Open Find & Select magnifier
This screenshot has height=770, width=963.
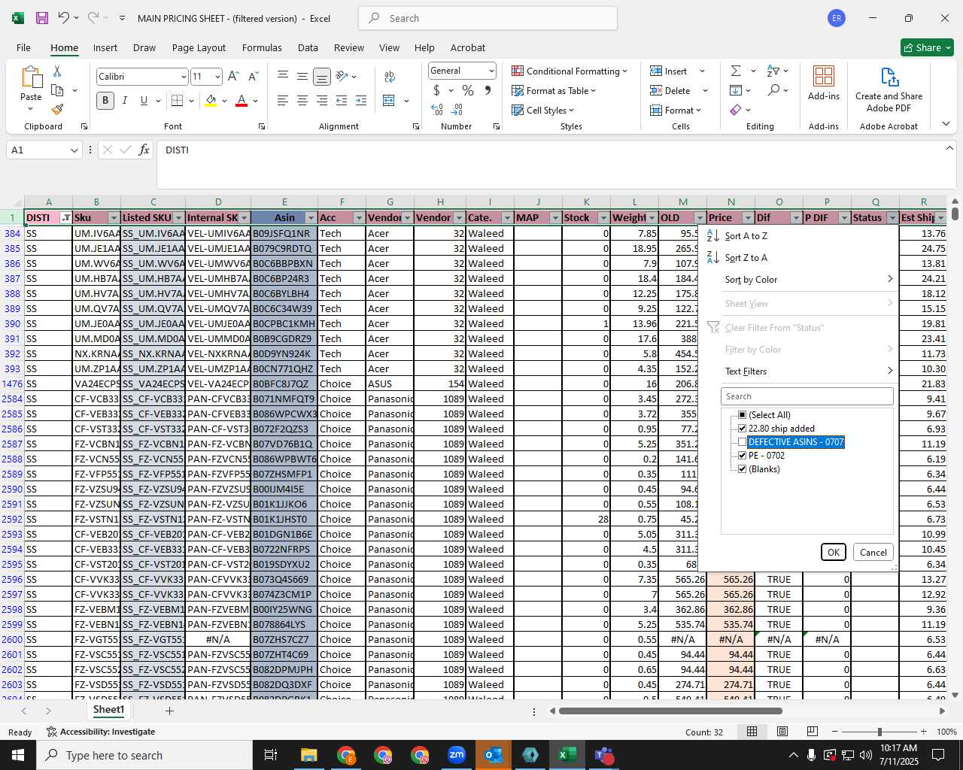pyautogui.click(x=773, y=90)
